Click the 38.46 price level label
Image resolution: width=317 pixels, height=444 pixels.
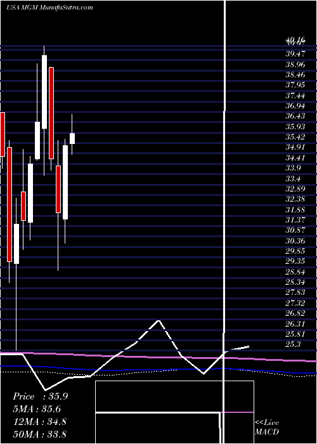[295, 75]
